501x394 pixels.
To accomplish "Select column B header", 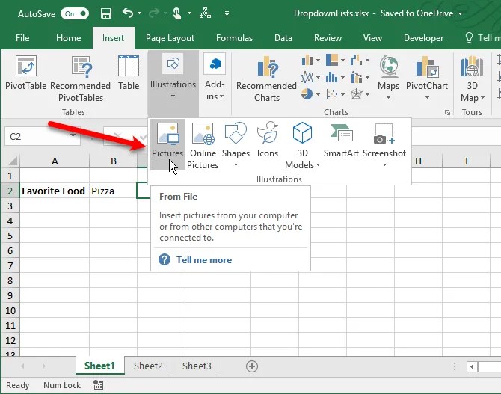I will point(113,161).
